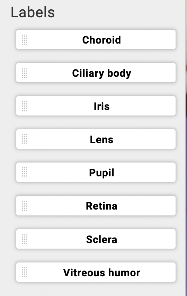Click the Vitreous humor text
This screenshot has height=296, width=187.
coord(101,272)
